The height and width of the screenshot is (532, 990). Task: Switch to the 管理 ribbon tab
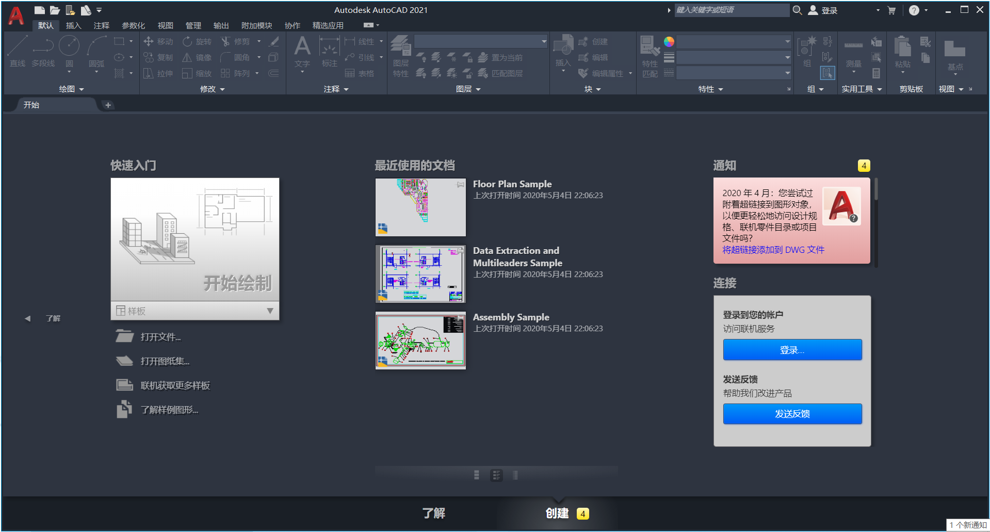click(193, 25)
